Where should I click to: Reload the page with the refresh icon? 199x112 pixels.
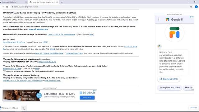[7, 7]
